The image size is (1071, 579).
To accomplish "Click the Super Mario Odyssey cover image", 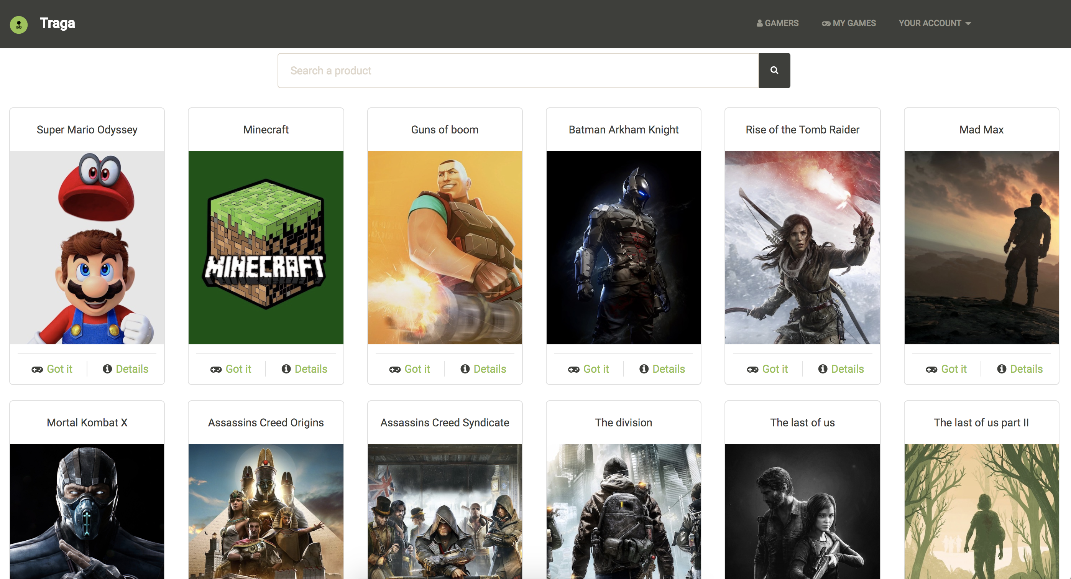I will click(87, 247).
